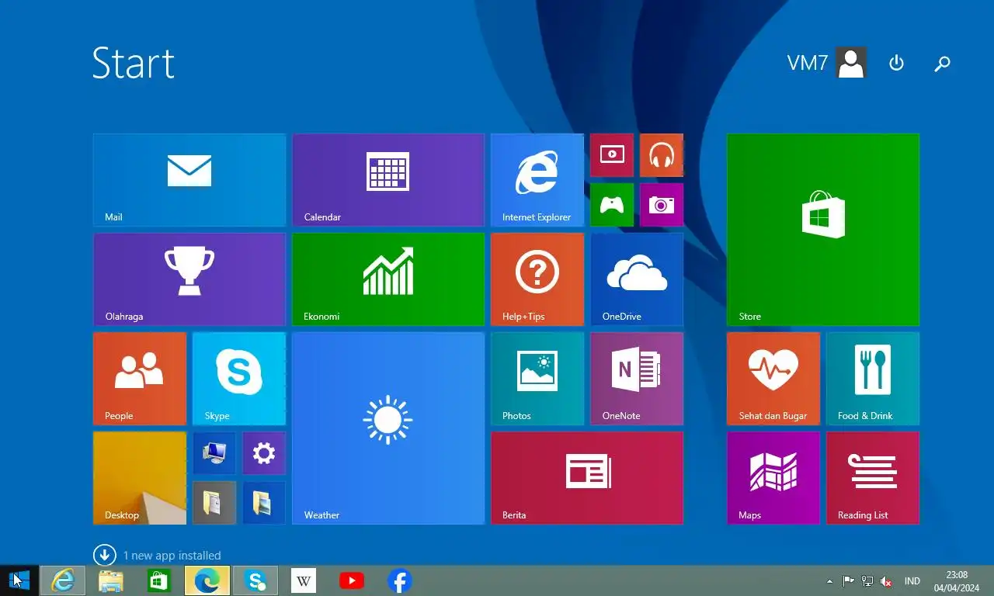Click the down arrow to show all apps

(x=105, y=555)
